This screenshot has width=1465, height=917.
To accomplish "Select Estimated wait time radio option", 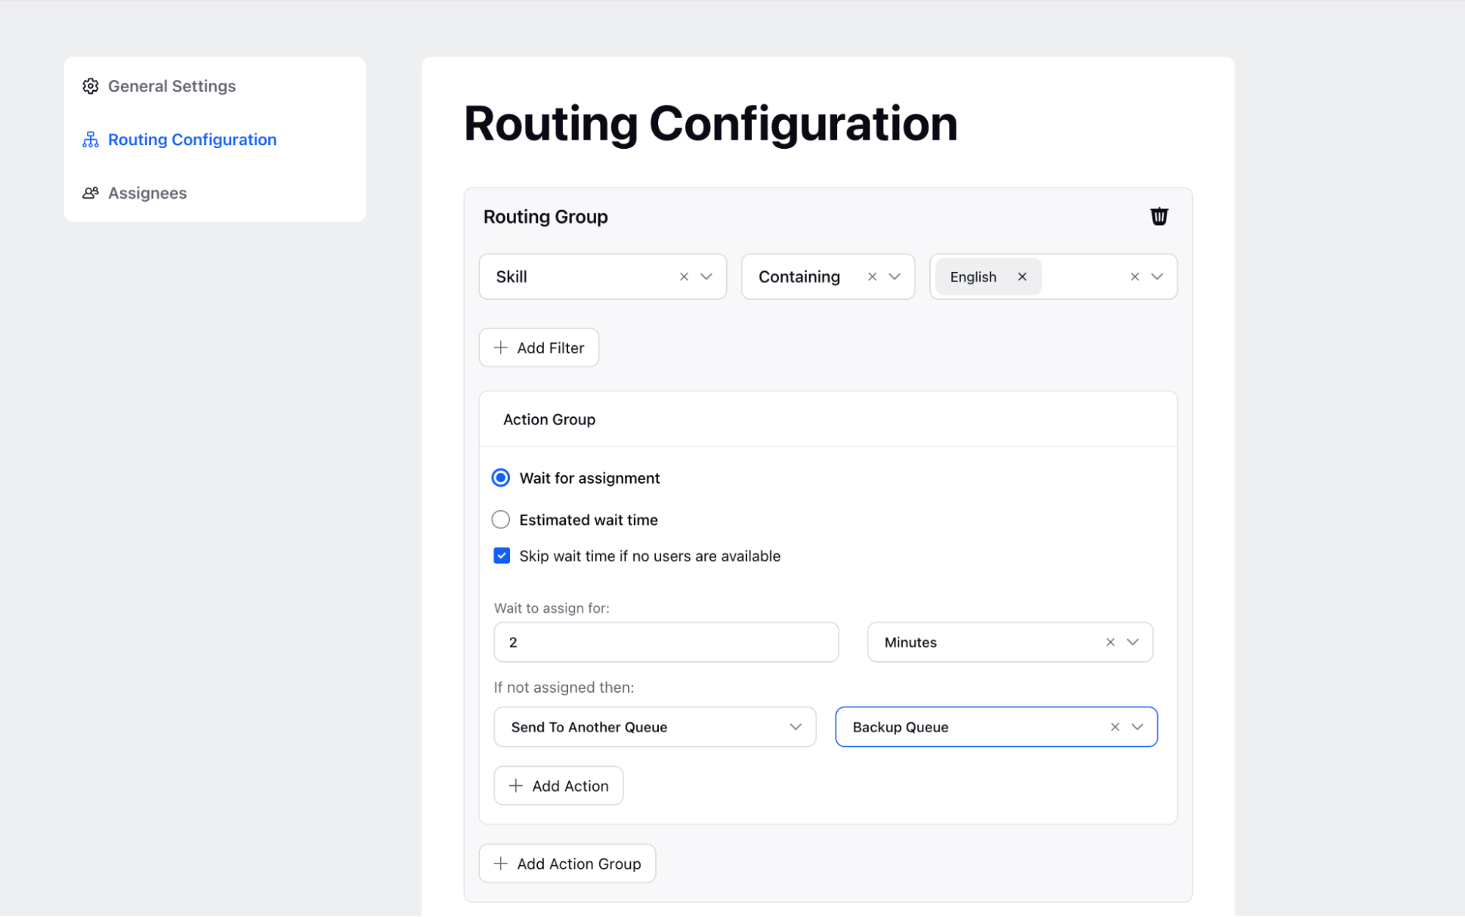I will (501, 520).
